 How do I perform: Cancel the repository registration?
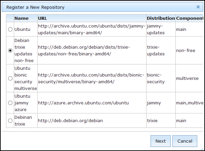(185, 141)
